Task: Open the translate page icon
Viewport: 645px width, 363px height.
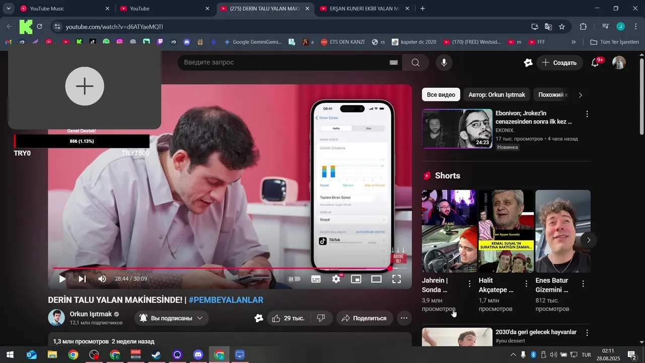Action: [x=548, y=27]
